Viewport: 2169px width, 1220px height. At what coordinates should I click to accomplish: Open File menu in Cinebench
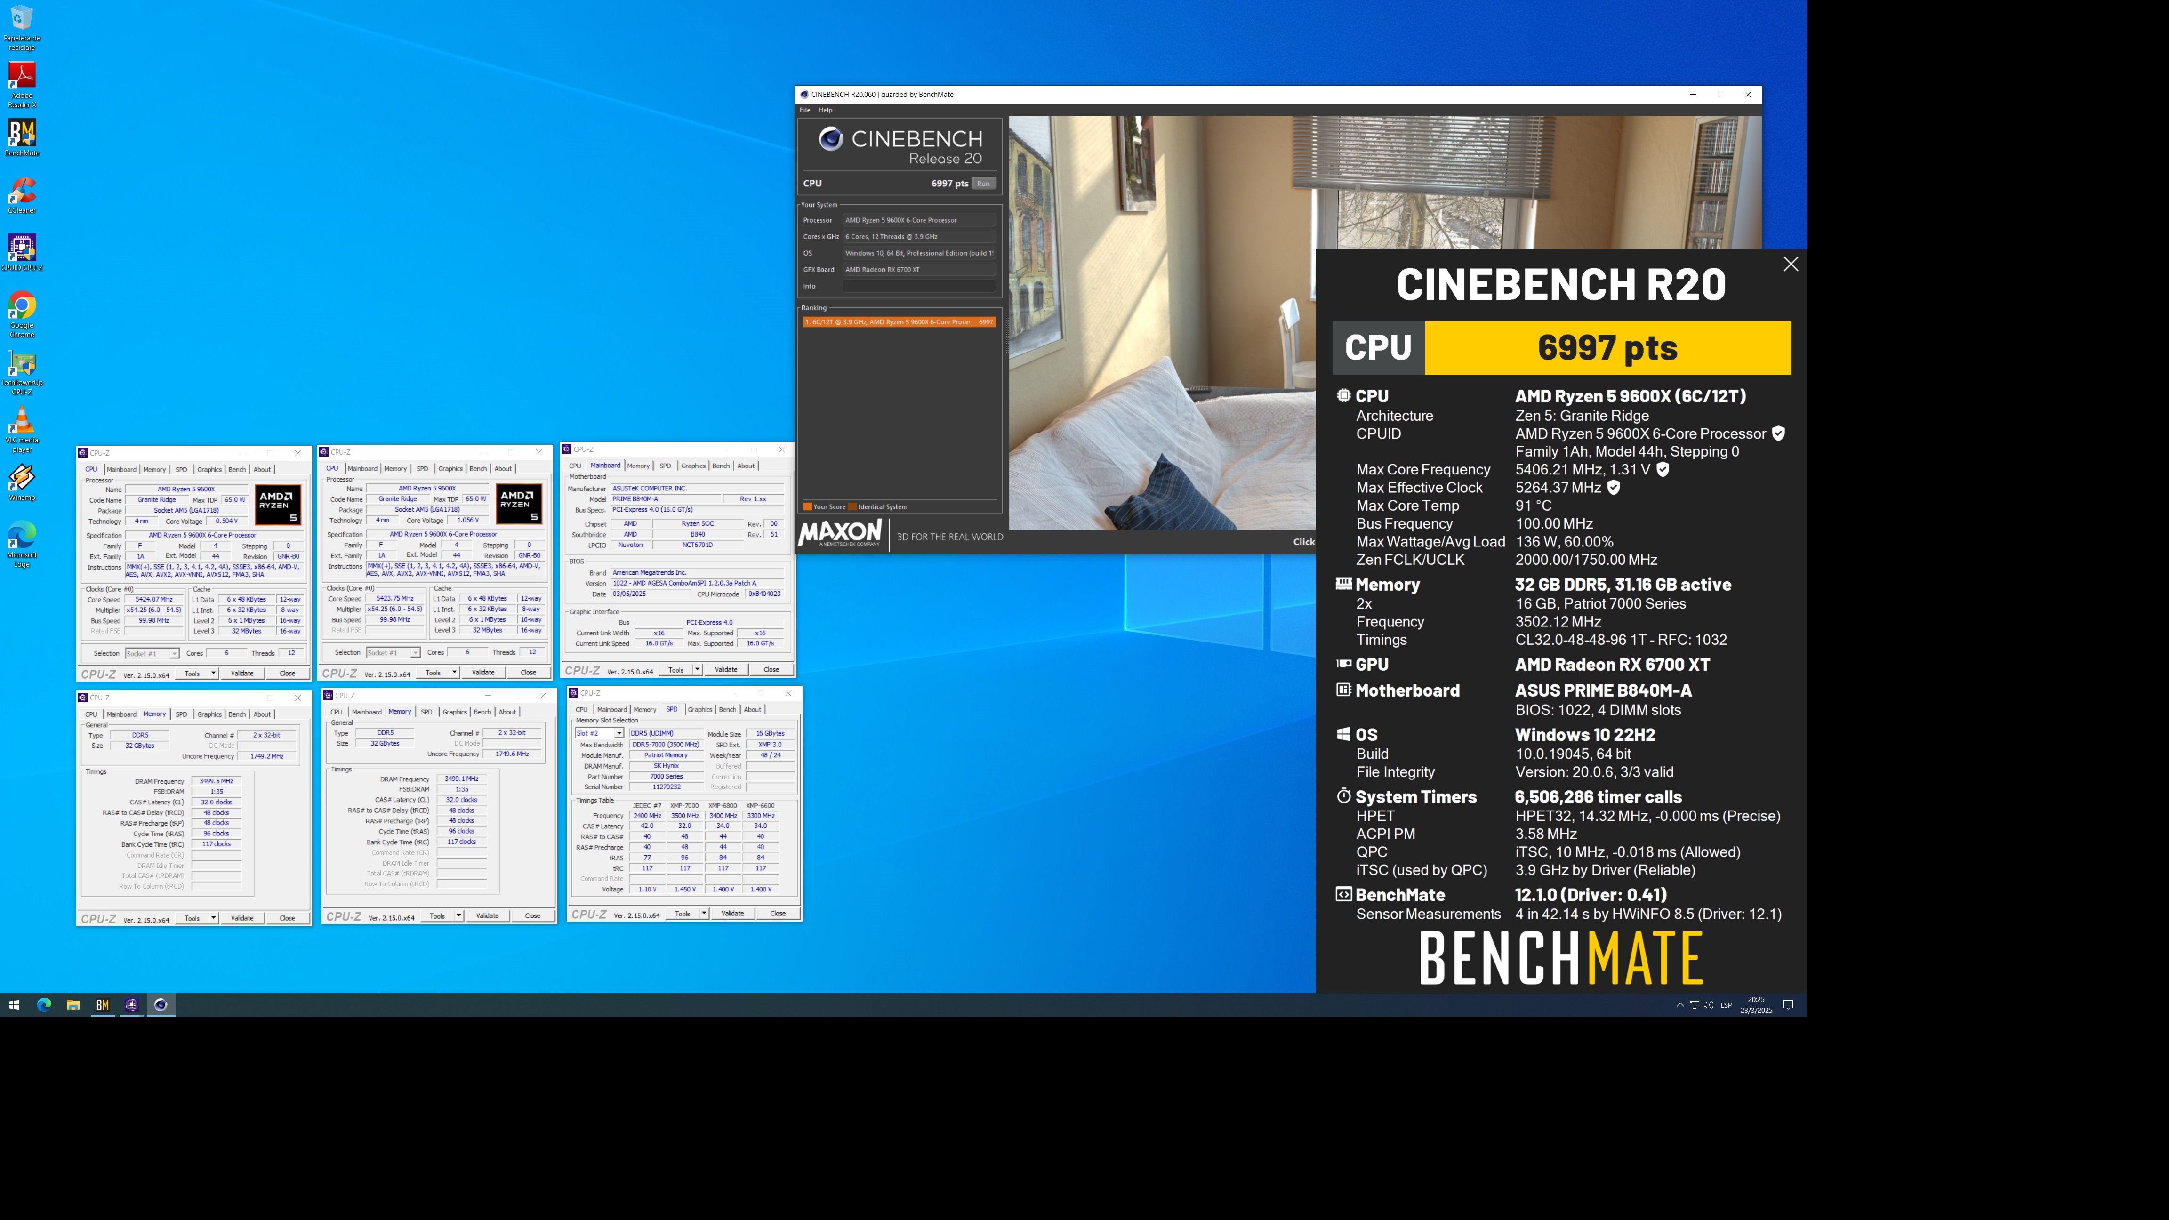point(805,110)
